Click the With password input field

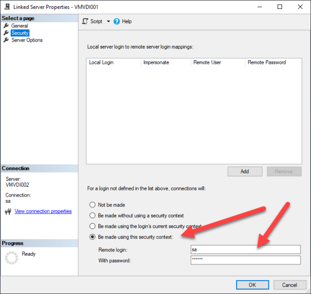pos(245,260)
